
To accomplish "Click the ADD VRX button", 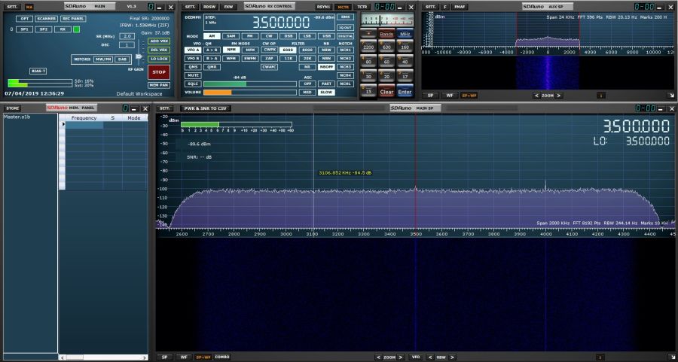I will tap(159, 41).
